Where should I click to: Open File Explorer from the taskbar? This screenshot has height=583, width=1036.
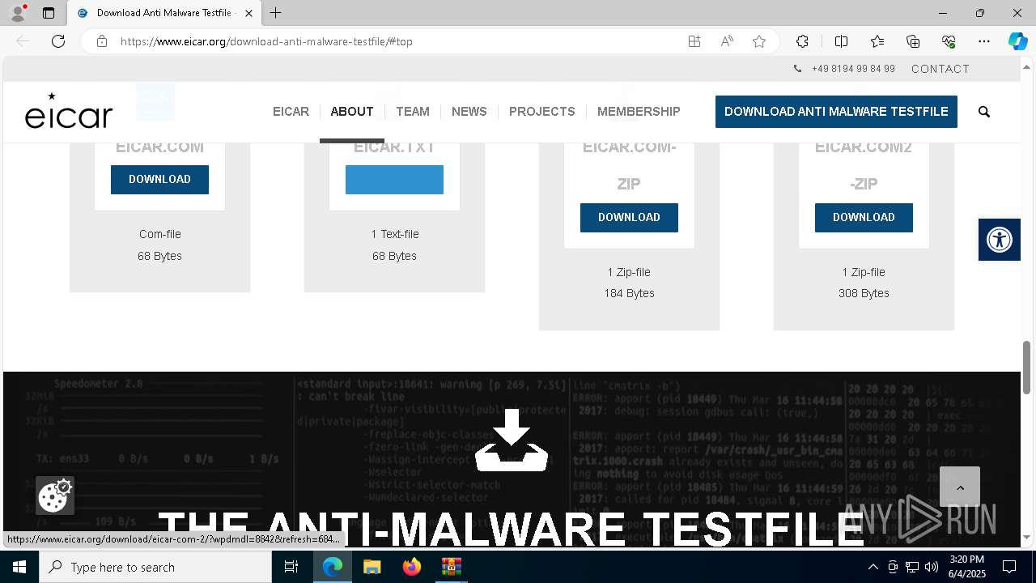(372, 567)
